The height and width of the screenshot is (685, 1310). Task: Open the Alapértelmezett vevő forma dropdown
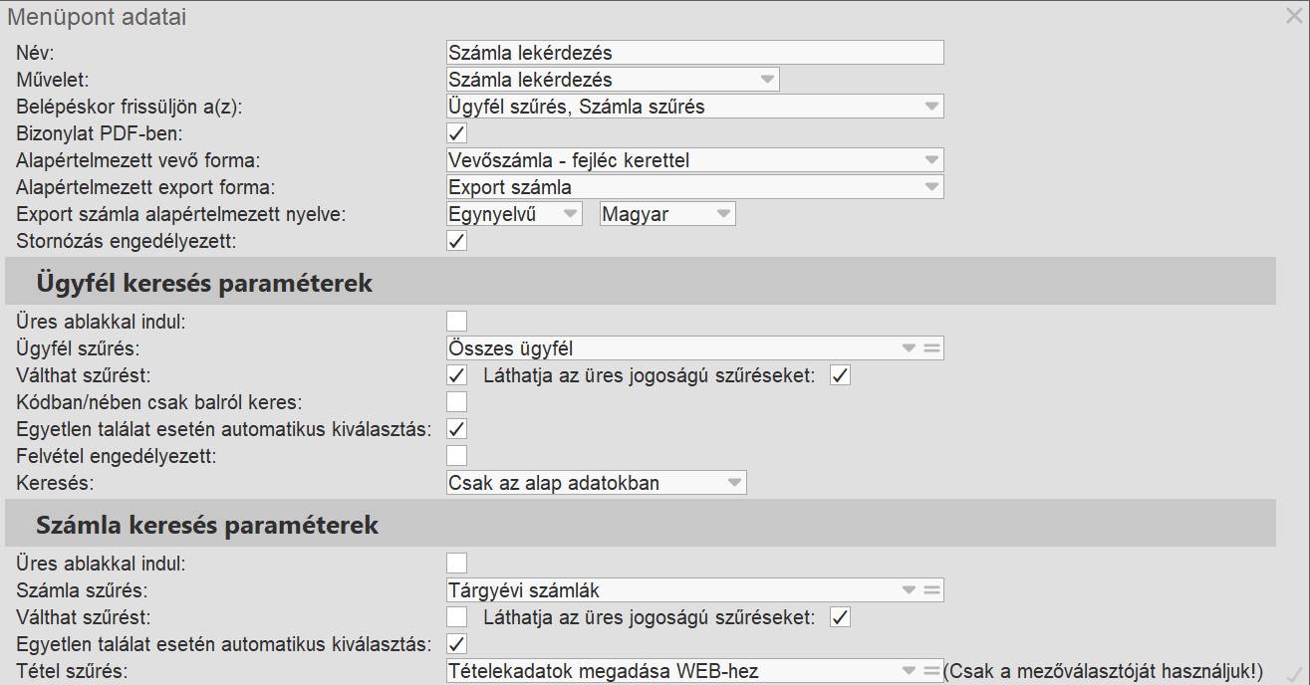pyautogui.click(x=930, y=160)
